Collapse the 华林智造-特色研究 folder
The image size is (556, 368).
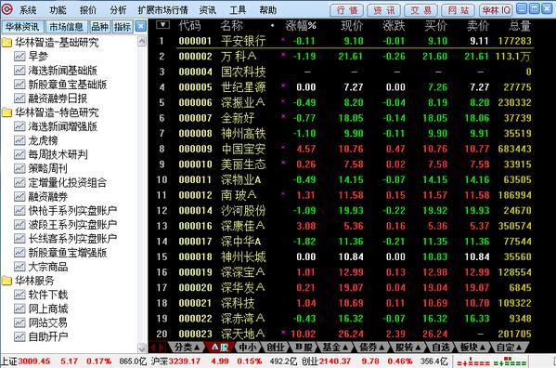pos(6,112)
